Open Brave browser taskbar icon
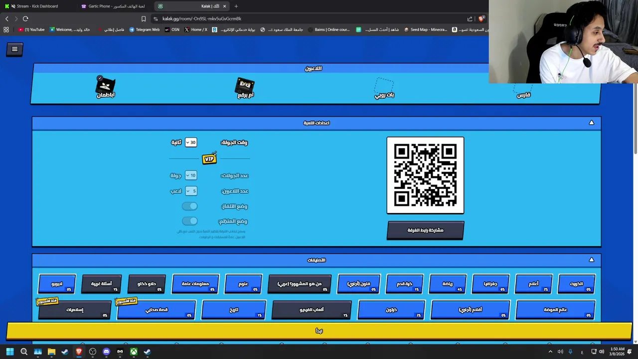This screenshot has height=359, width=638. 79,352
